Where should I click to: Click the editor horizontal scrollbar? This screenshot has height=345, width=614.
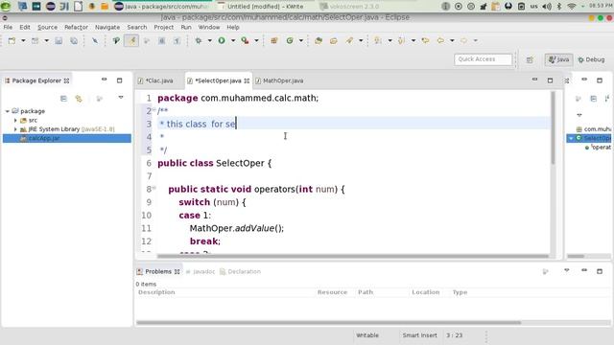[352, 257]
